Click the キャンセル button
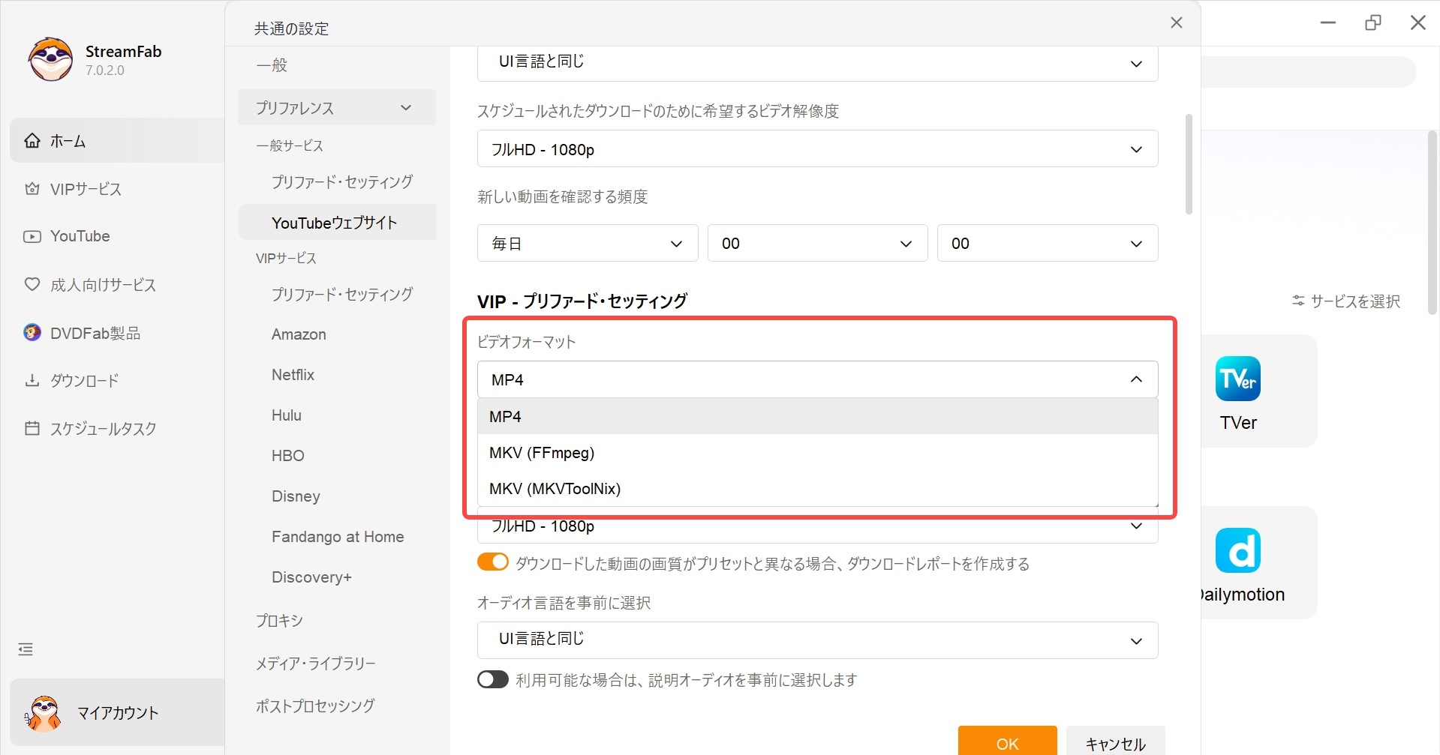 [x=1115, y=740]
